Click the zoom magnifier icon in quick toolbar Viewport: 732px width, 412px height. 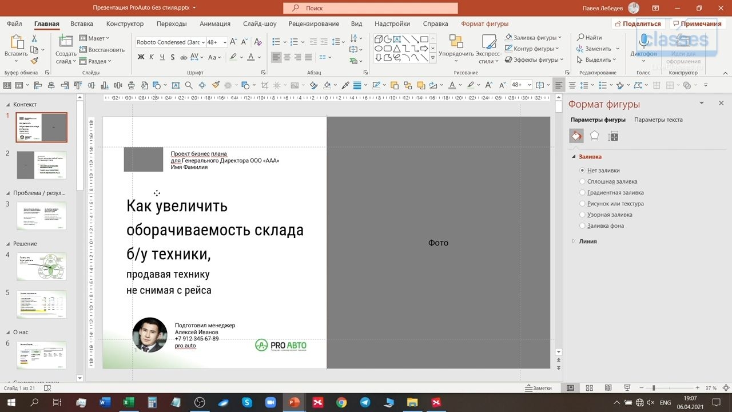189,85
